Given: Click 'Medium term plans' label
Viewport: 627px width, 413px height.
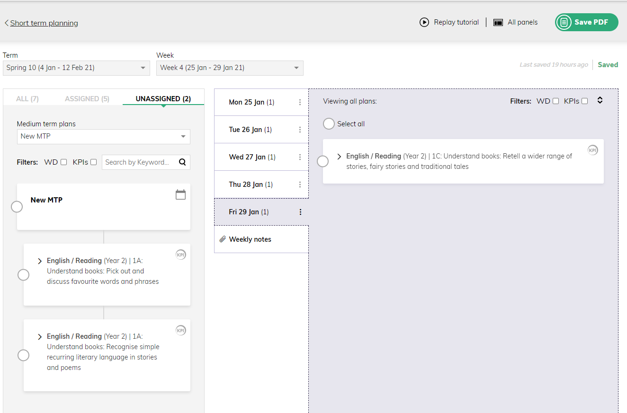Looking at the screenshot, I should point(46,124).
